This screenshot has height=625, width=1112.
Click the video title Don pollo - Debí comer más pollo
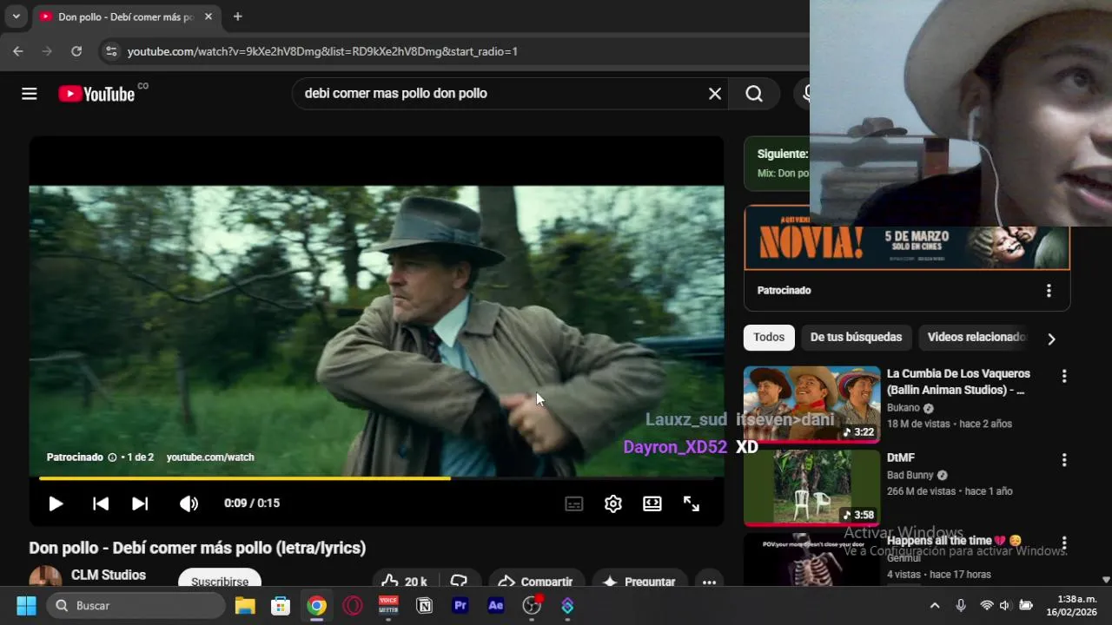click(197, 548)
